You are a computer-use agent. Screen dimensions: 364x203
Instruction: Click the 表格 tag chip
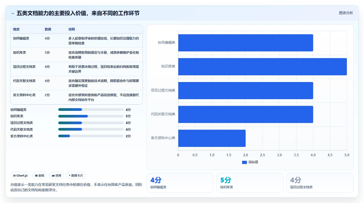40,175
